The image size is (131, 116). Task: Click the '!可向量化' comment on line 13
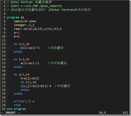click(56, 48)
